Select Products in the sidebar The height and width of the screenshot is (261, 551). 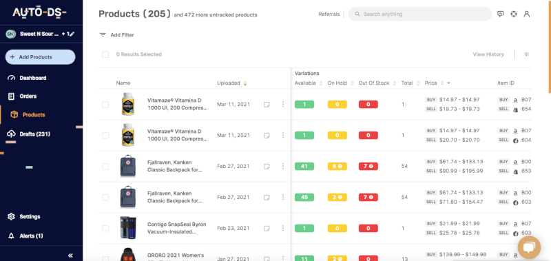34,115
